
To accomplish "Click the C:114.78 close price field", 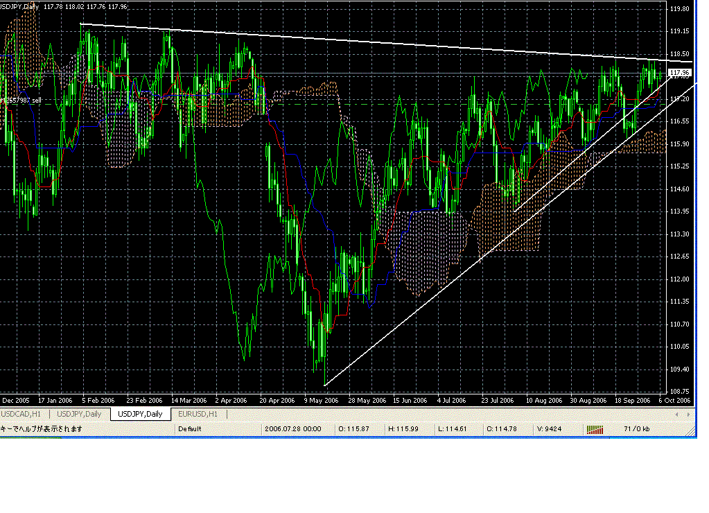I will tap(500, 429).
